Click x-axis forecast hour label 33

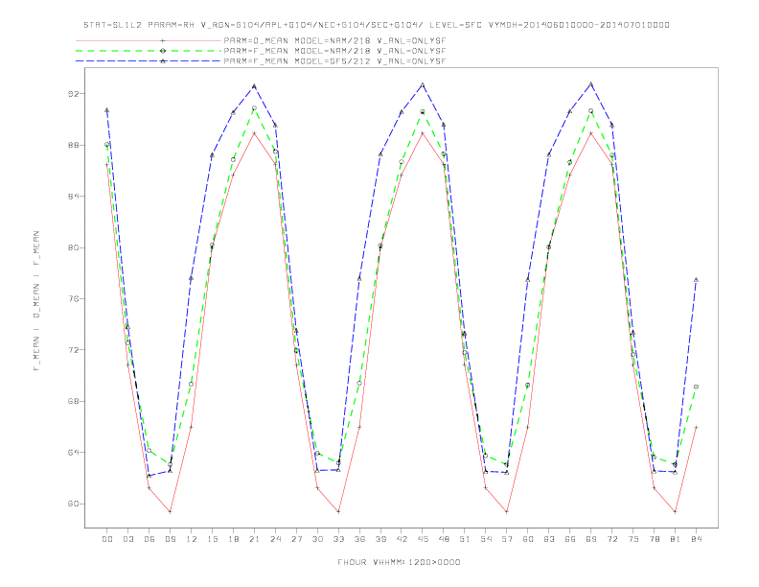tap(338, 539)
